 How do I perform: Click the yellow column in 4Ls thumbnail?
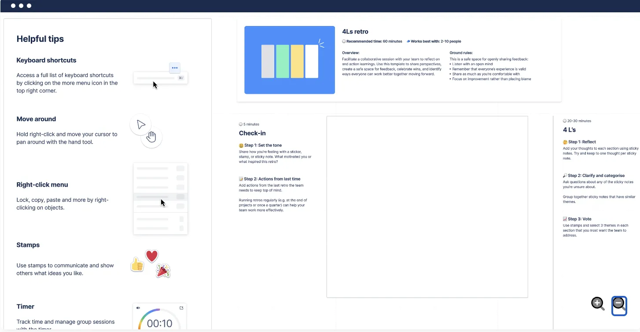(x=297, y=61)
